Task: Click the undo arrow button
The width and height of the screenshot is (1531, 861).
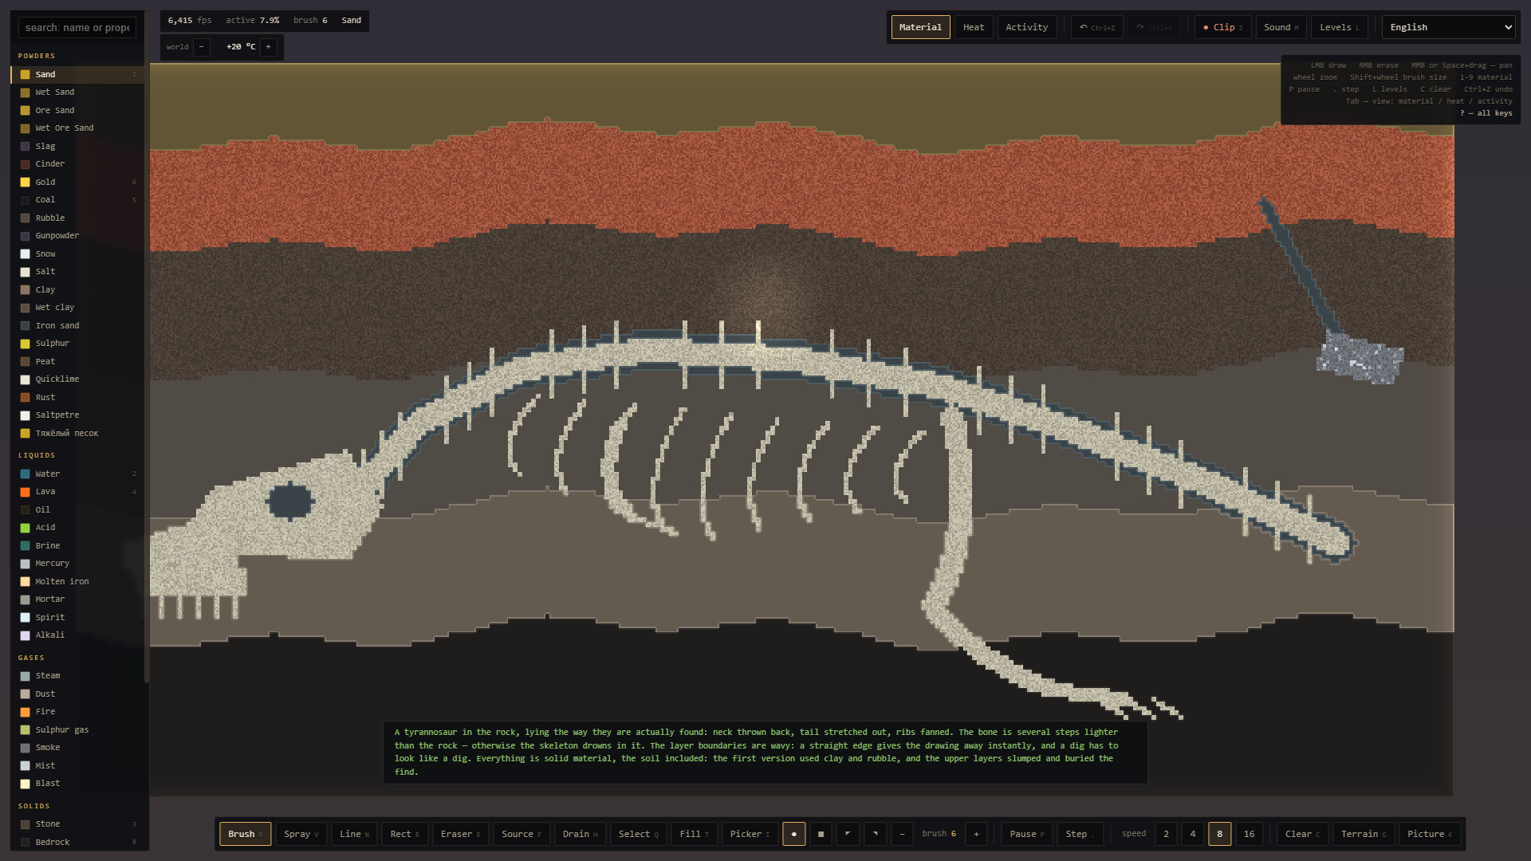Action: 1097,27
